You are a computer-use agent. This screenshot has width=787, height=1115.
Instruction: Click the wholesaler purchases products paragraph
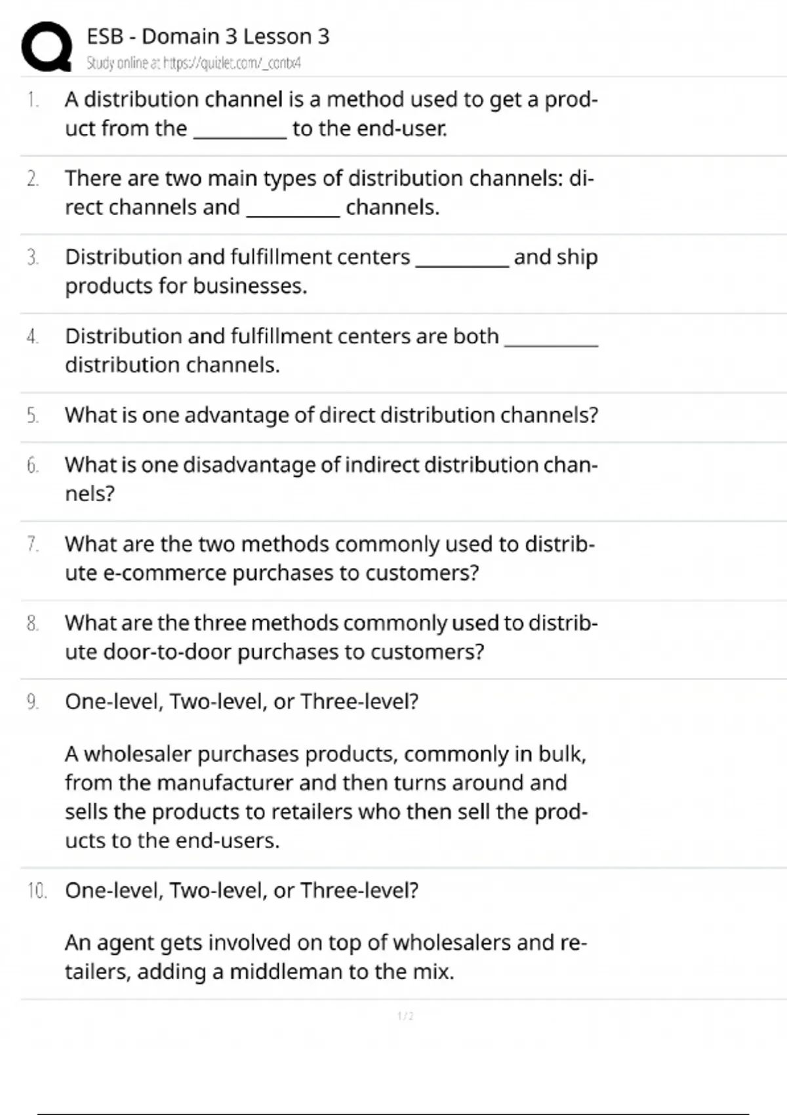tap(326, 797)
